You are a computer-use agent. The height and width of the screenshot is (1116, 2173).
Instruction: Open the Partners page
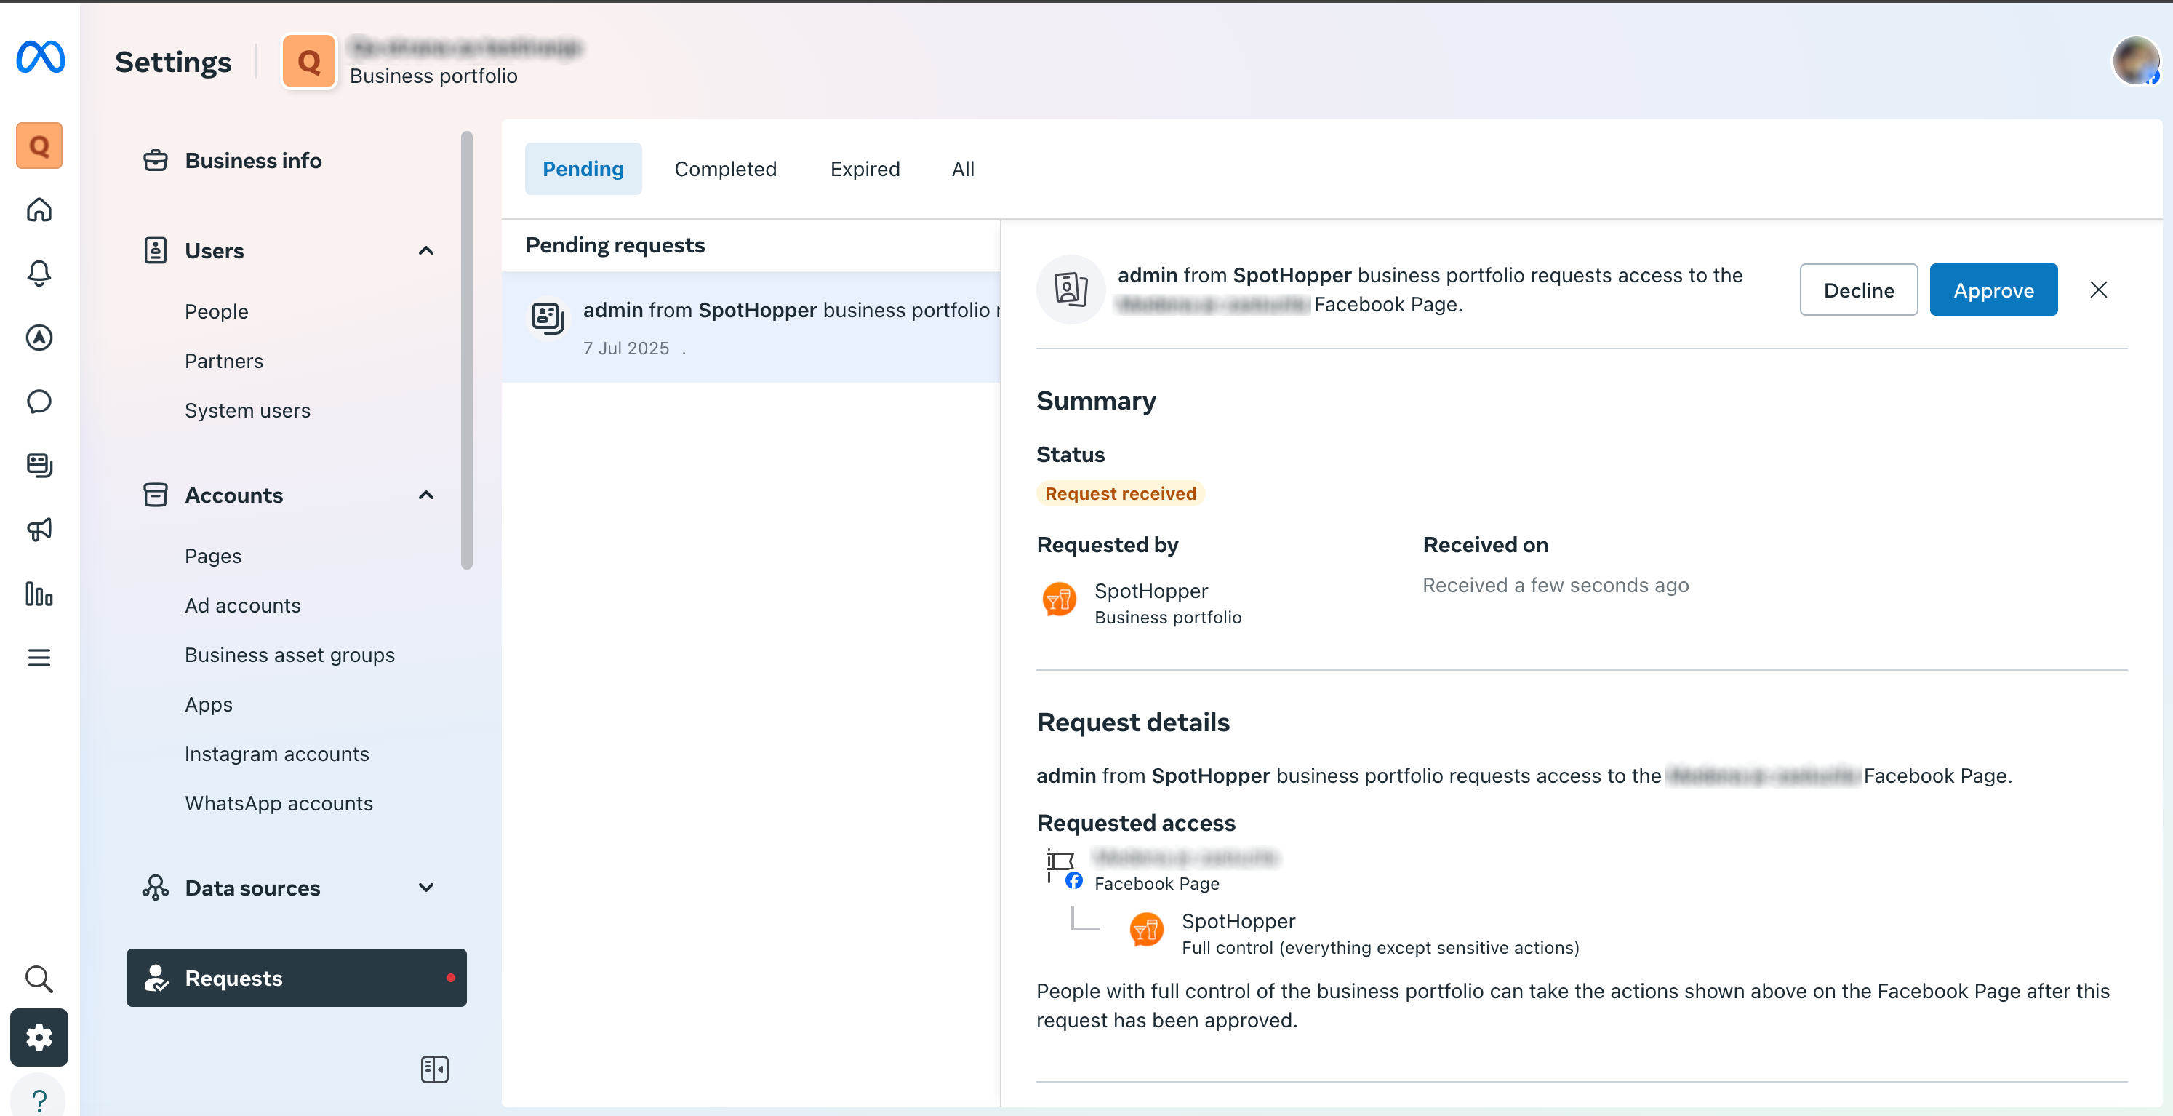(223, 362)
